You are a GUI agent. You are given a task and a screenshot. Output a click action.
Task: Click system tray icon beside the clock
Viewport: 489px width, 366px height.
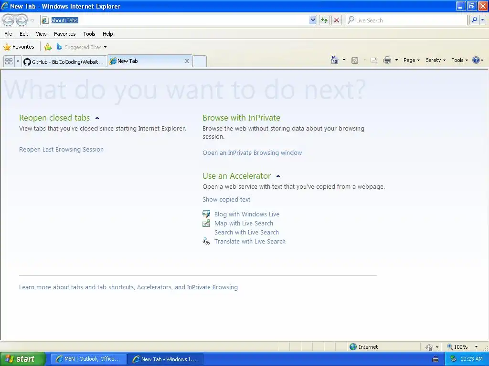pos(453,359)
